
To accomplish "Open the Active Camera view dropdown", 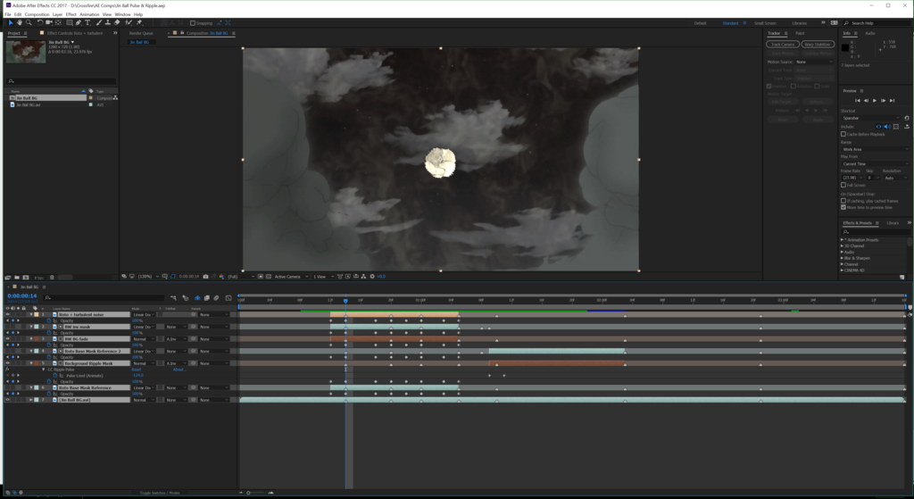I will [288, 277].
